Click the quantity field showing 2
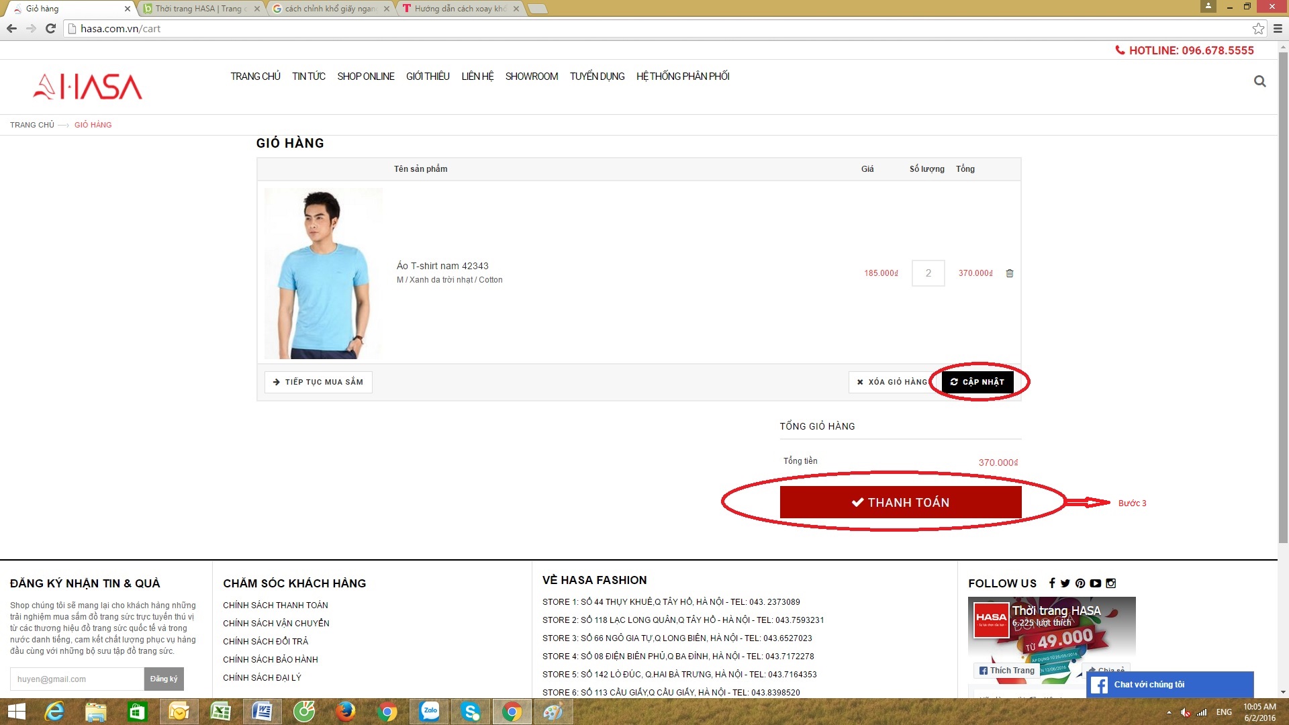1289x725 pixels. (928, 273)
